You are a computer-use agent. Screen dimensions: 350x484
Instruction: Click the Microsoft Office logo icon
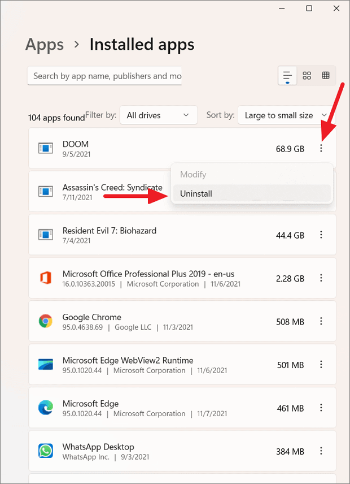pos(46,278)
